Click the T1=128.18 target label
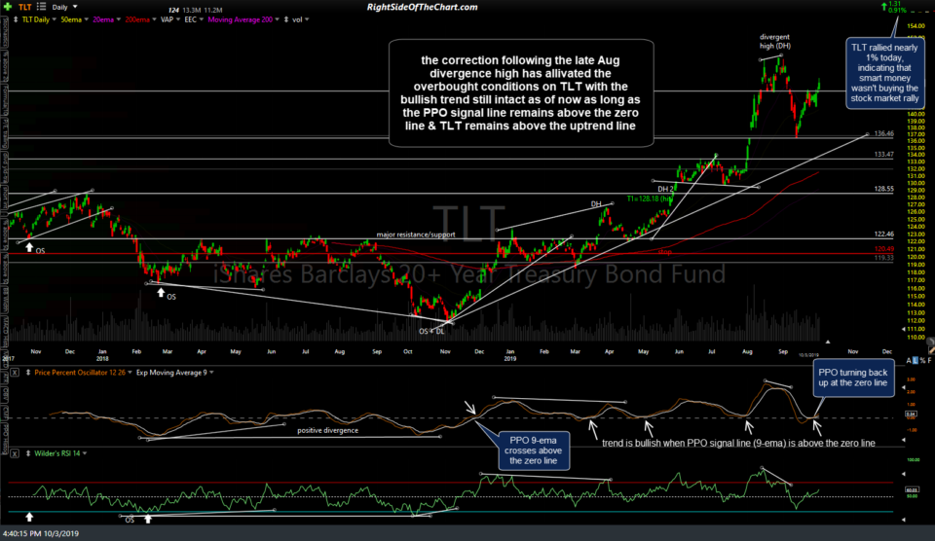 (649, 199)
